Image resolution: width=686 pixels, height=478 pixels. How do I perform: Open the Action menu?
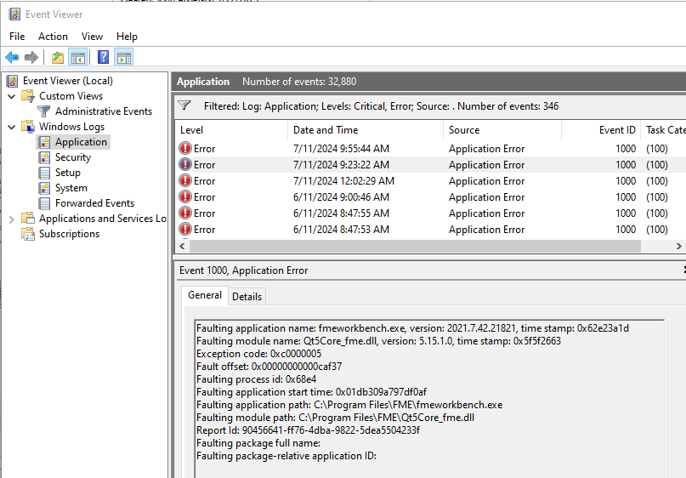pyautogui.click(x=53, y=37)
